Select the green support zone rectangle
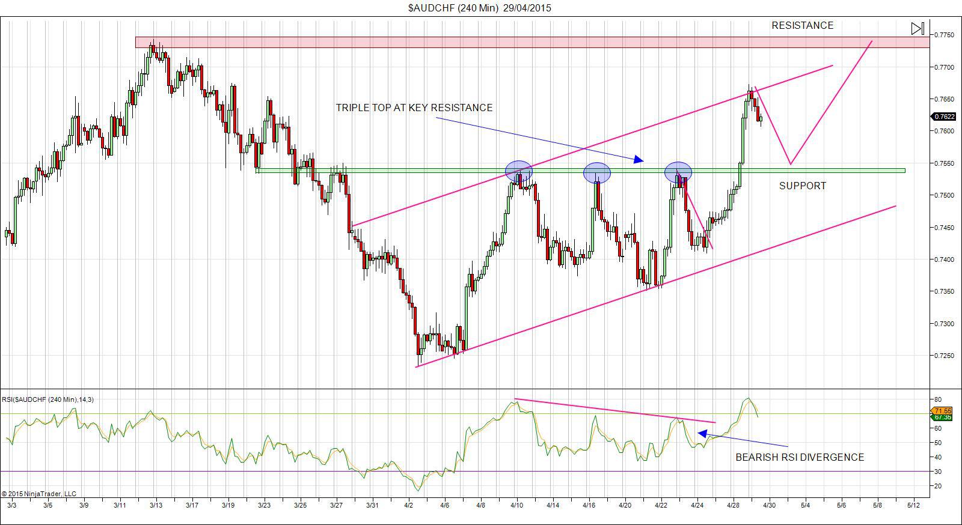The height and width of the screenshot is (525, 962). pyautogui.click(x=580, y=171)
